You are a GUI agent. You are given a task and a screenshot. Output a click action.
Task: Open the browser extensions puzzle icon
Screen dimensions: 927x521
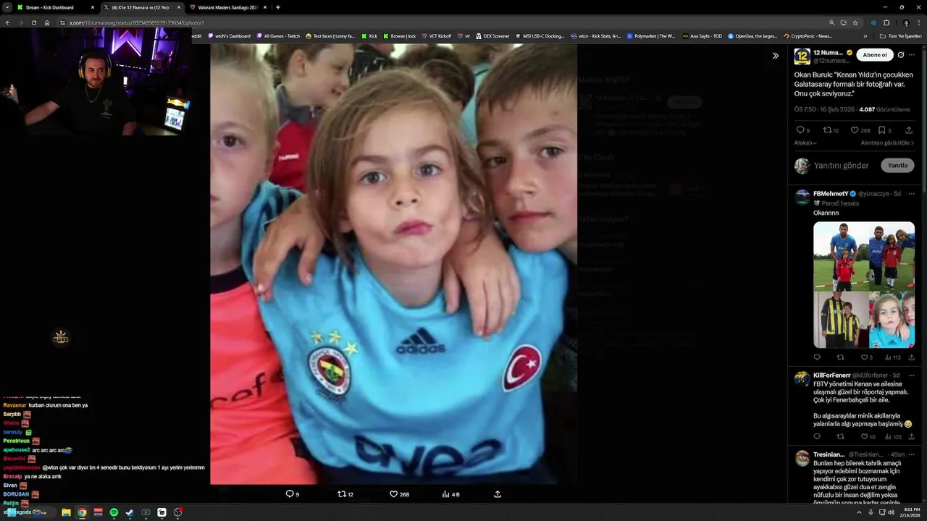coord(886,22)
